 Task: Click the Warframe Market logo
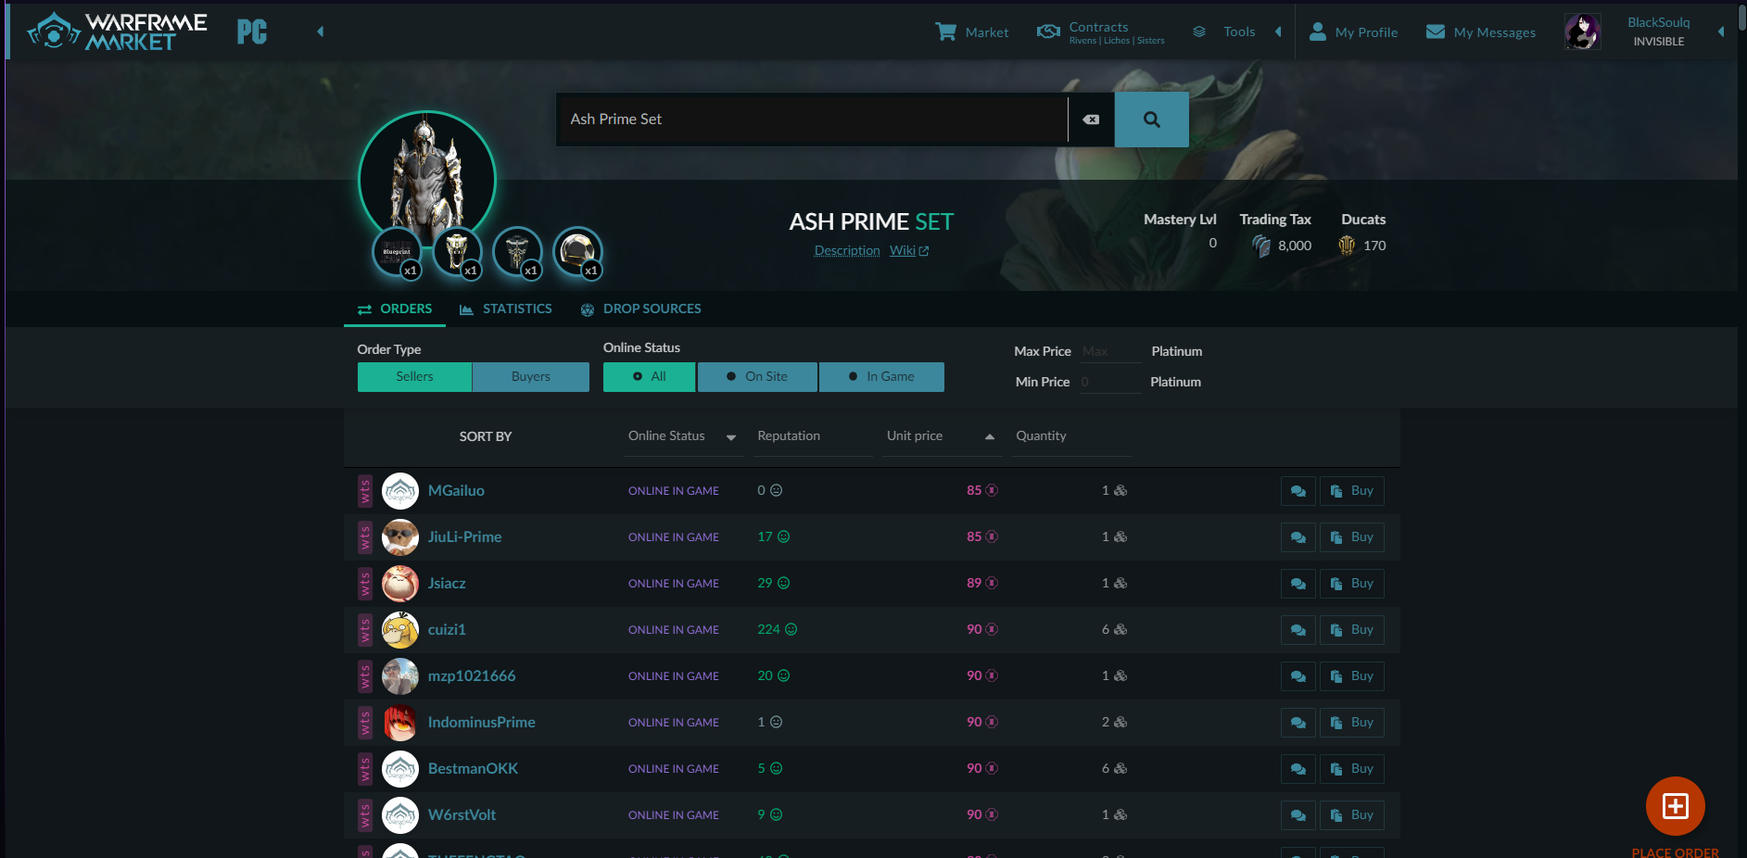click(x=117, y=32)
